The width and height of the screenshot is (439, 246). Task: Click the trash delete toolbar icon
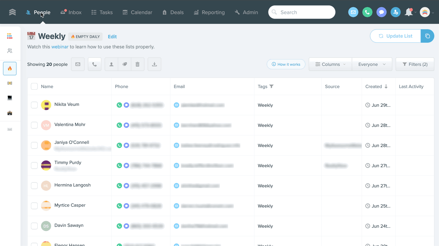pos(137,64)
